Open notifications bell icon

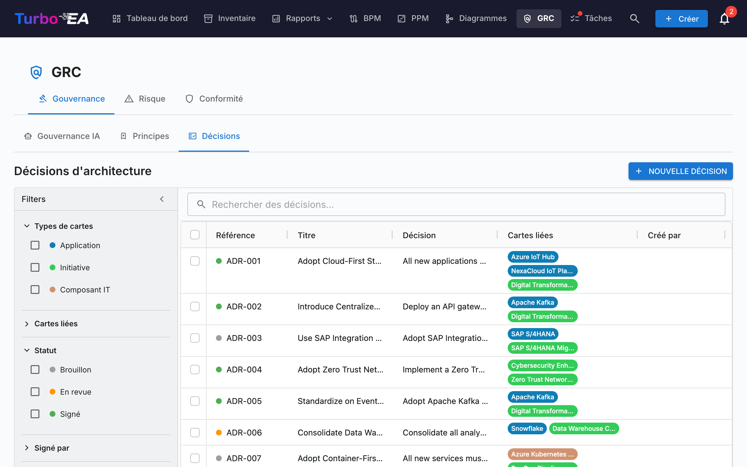pyautogui.click(x=724, y=19)
